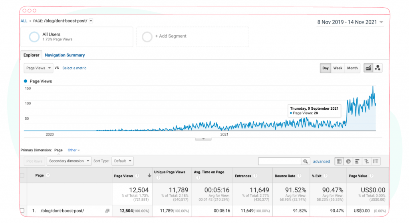Select the data table view icon
The width and height of the screenshot is (409, 223).
click(x=339, y=161)
